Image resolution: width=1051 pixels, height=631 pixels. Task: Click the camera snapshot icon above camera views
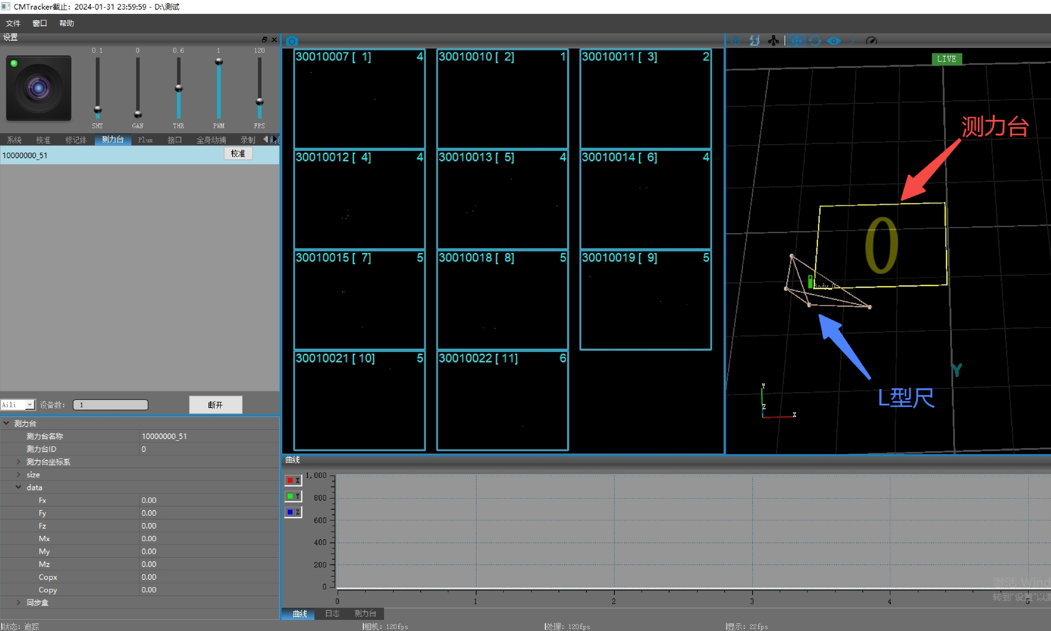pos(292,41)
